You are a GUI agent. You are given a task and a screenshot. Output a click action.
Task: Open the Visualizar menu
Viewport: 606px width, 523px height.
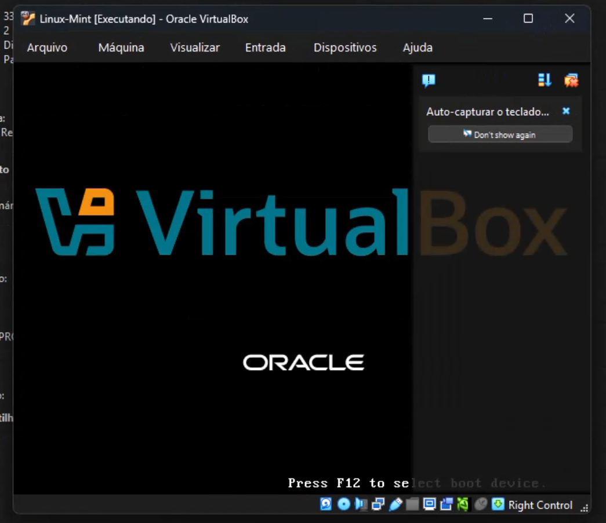195,47
